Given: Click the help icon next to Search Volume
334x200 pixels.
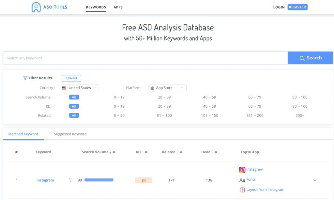Looking at the screenshot, I should point(114,152).
